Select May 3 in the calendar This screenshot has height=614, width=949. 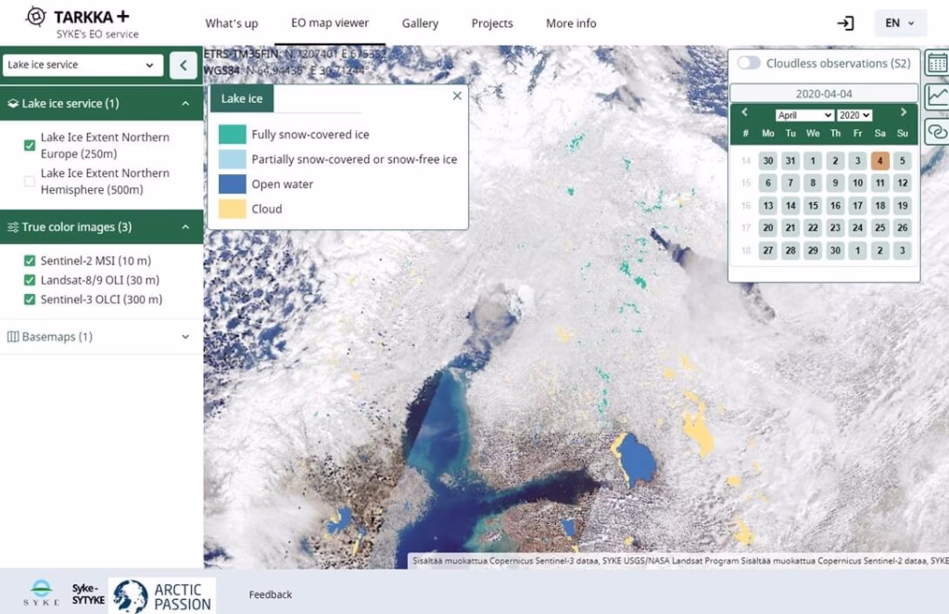(x=903, y=250)
